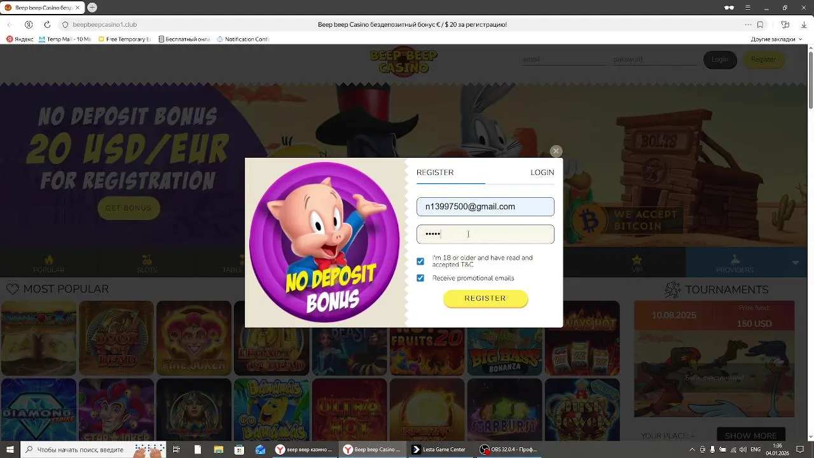
Task: Expand the Другие закладки bookmarks folder
Action: click(x=776, y=39)
